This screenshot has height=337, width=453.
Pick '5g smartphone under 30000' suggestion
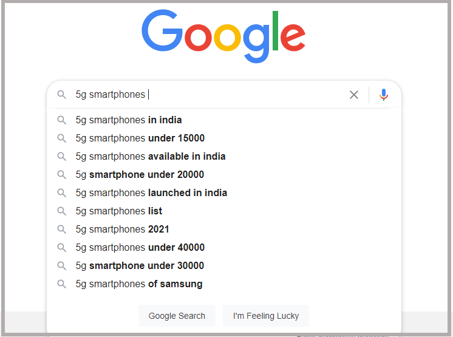140,266
